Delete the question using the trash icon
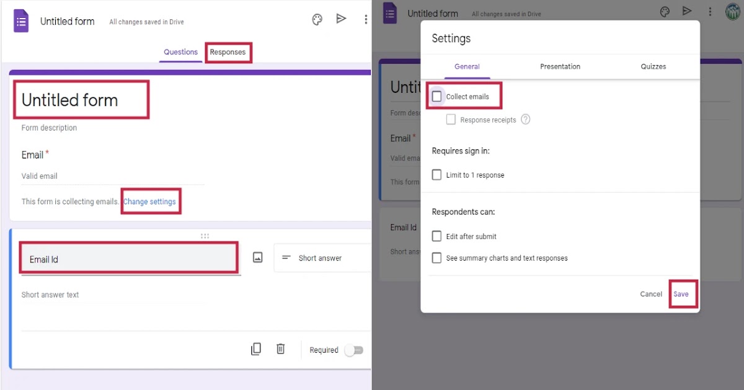This screenshot has width=744, height=390. click(280, 349)
